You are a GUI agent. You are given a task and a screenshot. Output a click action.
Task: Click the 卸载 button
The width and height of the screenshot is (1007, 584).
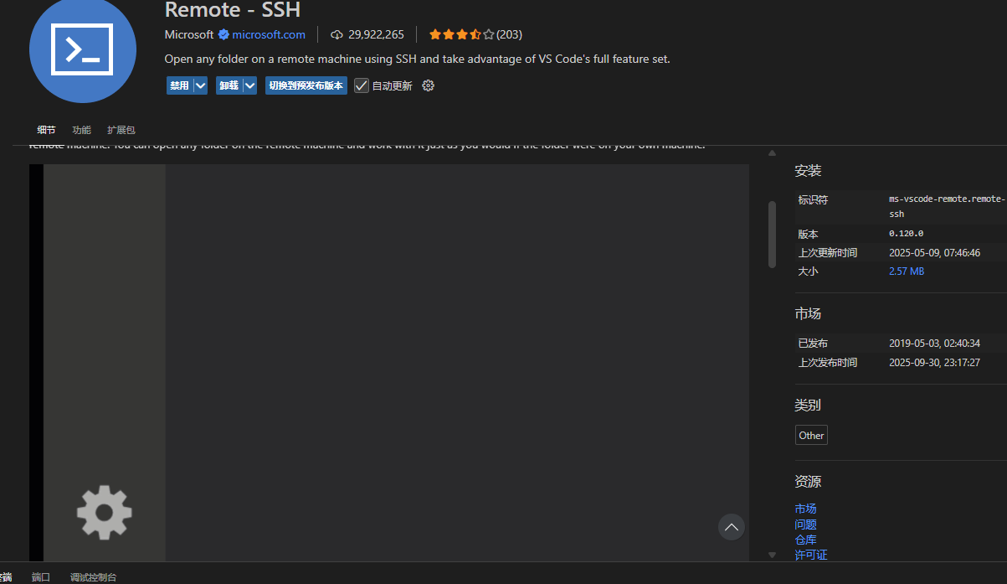click(229, 85)
